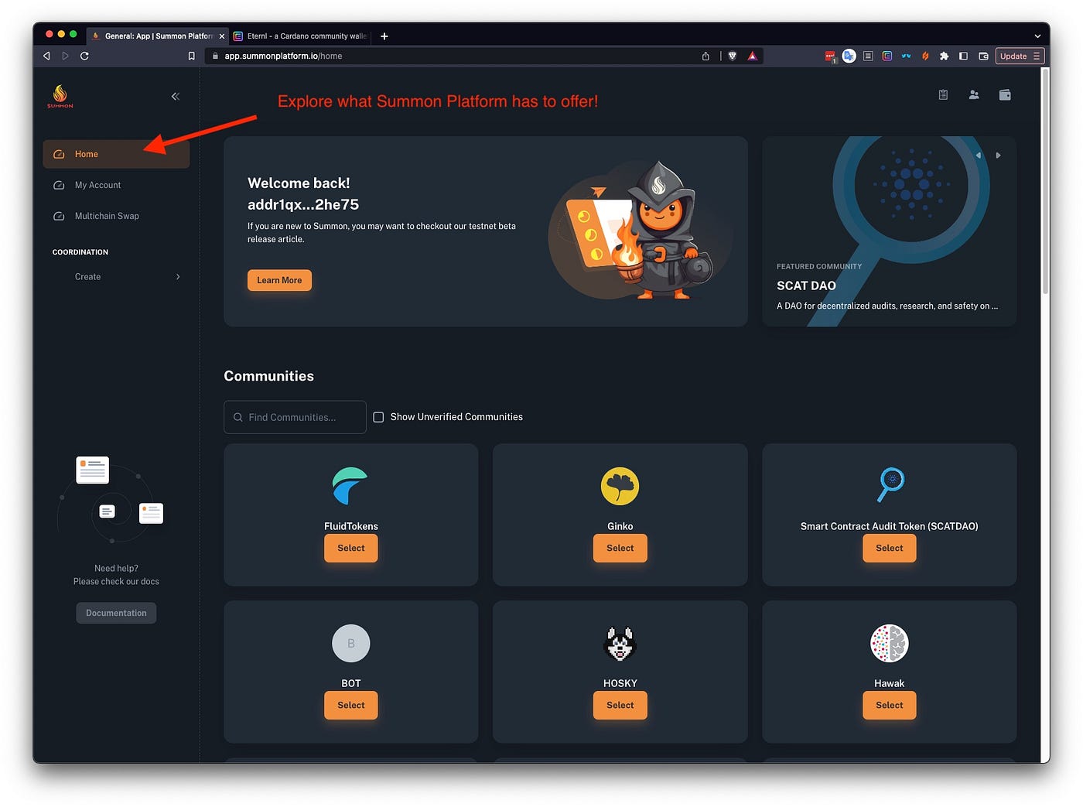1083x807 pixels.
Task: Open My Account in sidebar
Action: 116,185
